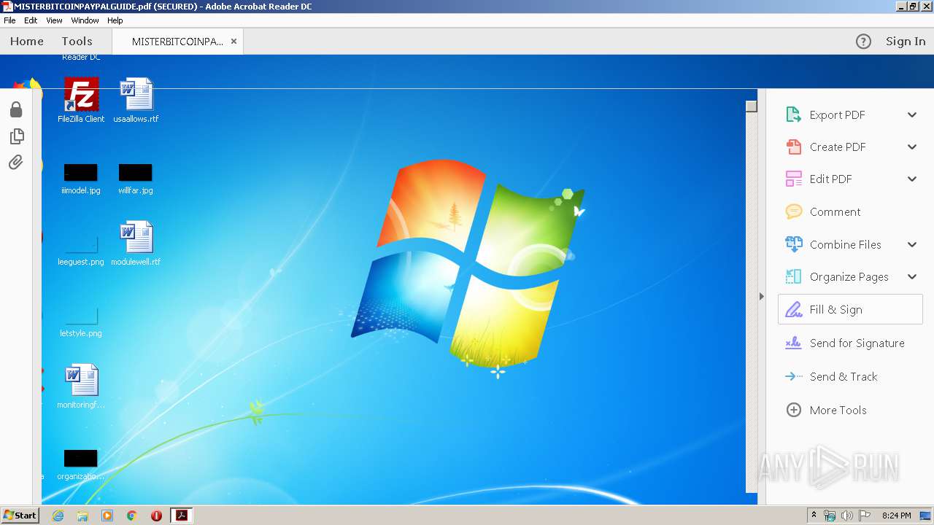Open the page thumbnails panel icon
Viewport: 934px width, 525px height.
[x=16, y=136]
